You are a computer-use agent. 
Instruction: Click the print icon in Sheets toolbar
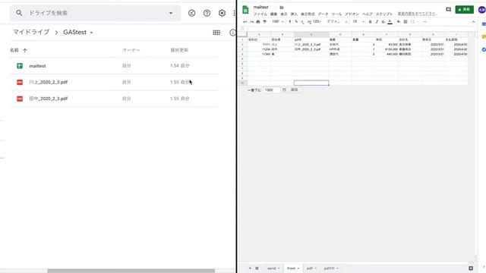point(258,22)
